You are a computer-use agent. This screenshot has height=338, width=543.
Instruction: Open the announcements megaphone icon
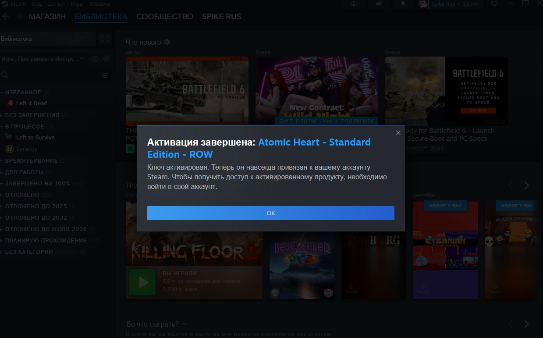click(379, 4)
